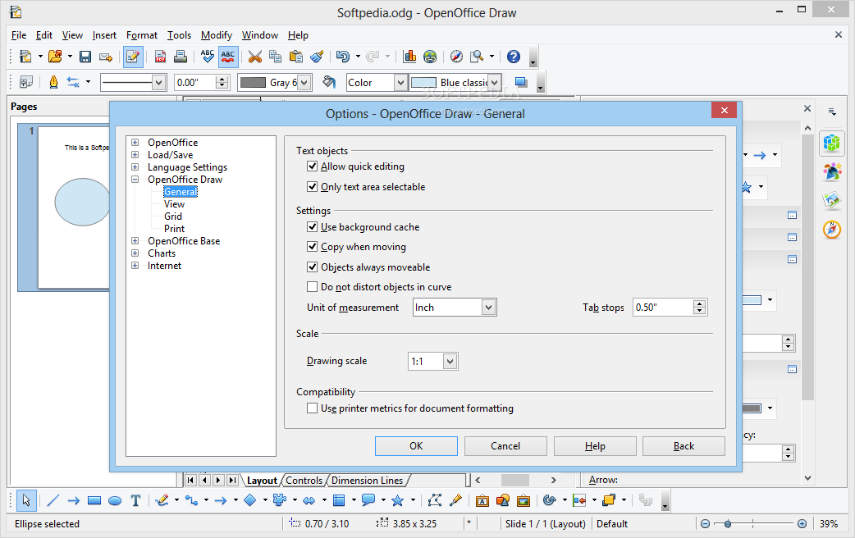
Task: Click the Back button in dialog
Action: click(x=684, y=446)
